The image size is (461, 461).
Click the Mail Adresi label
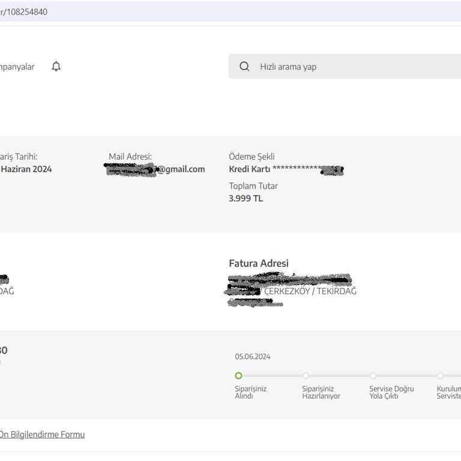(x=130, y=157)
